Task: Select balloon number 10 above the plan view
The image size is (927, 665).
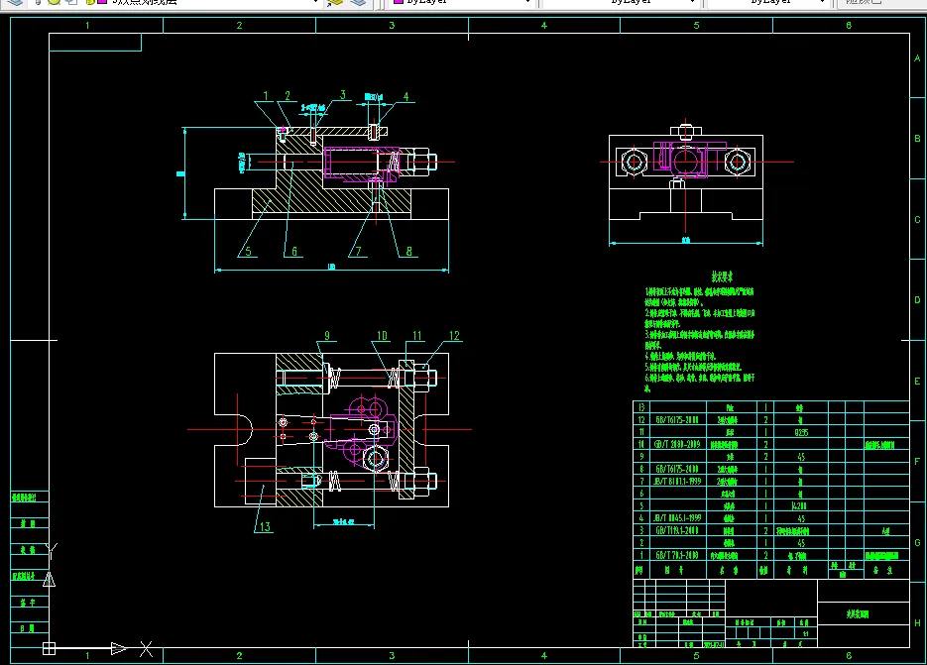Action: (x=382, y=336)
